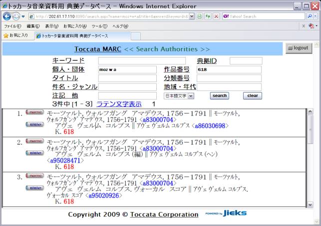Open the 編集(E) menu
The image size is (321, 226).
[33, 26]
